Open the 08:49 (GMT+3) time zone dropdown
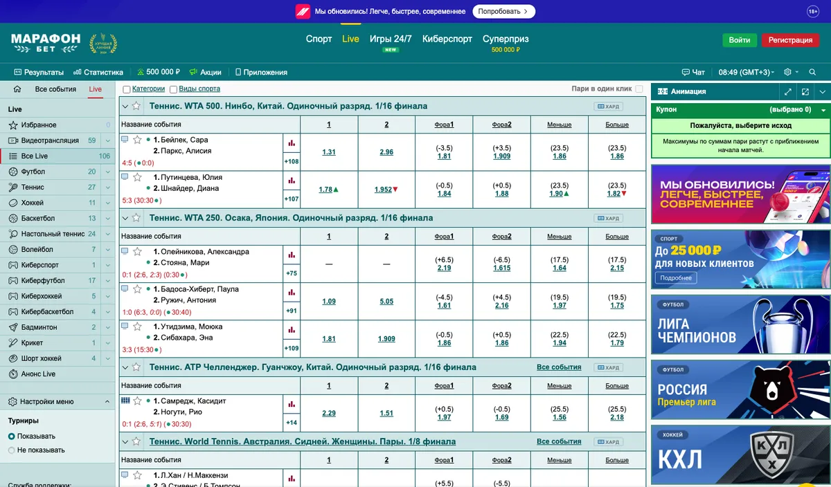831x487 pixels. [748, 72]
